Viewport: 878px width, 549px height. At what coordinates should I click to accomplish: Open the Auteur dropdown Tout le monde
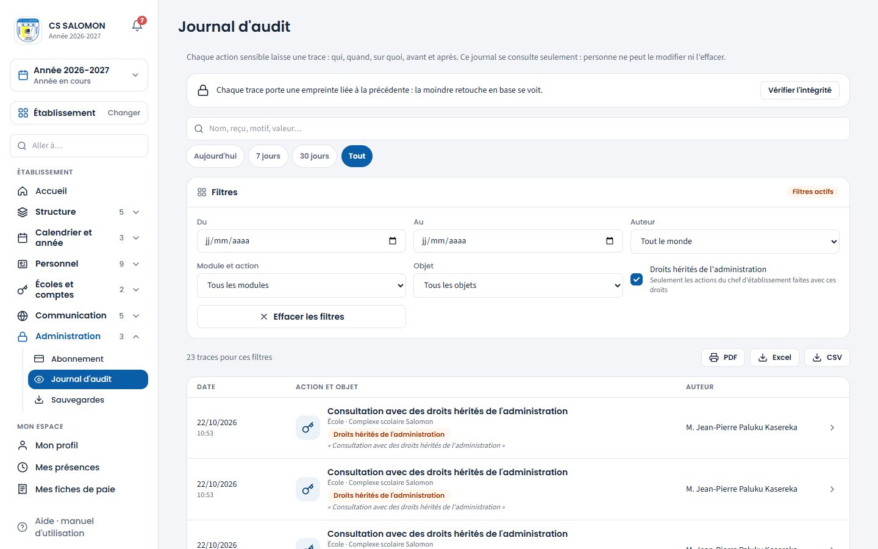click(x=735, y=242)
